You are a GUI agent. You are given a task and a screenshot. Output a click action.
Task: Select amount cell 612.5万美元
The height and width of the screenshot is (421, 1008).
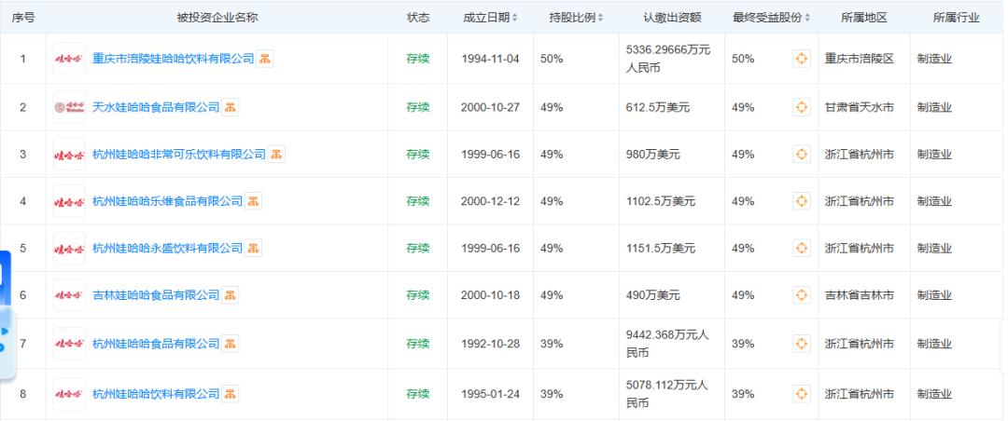658,107
